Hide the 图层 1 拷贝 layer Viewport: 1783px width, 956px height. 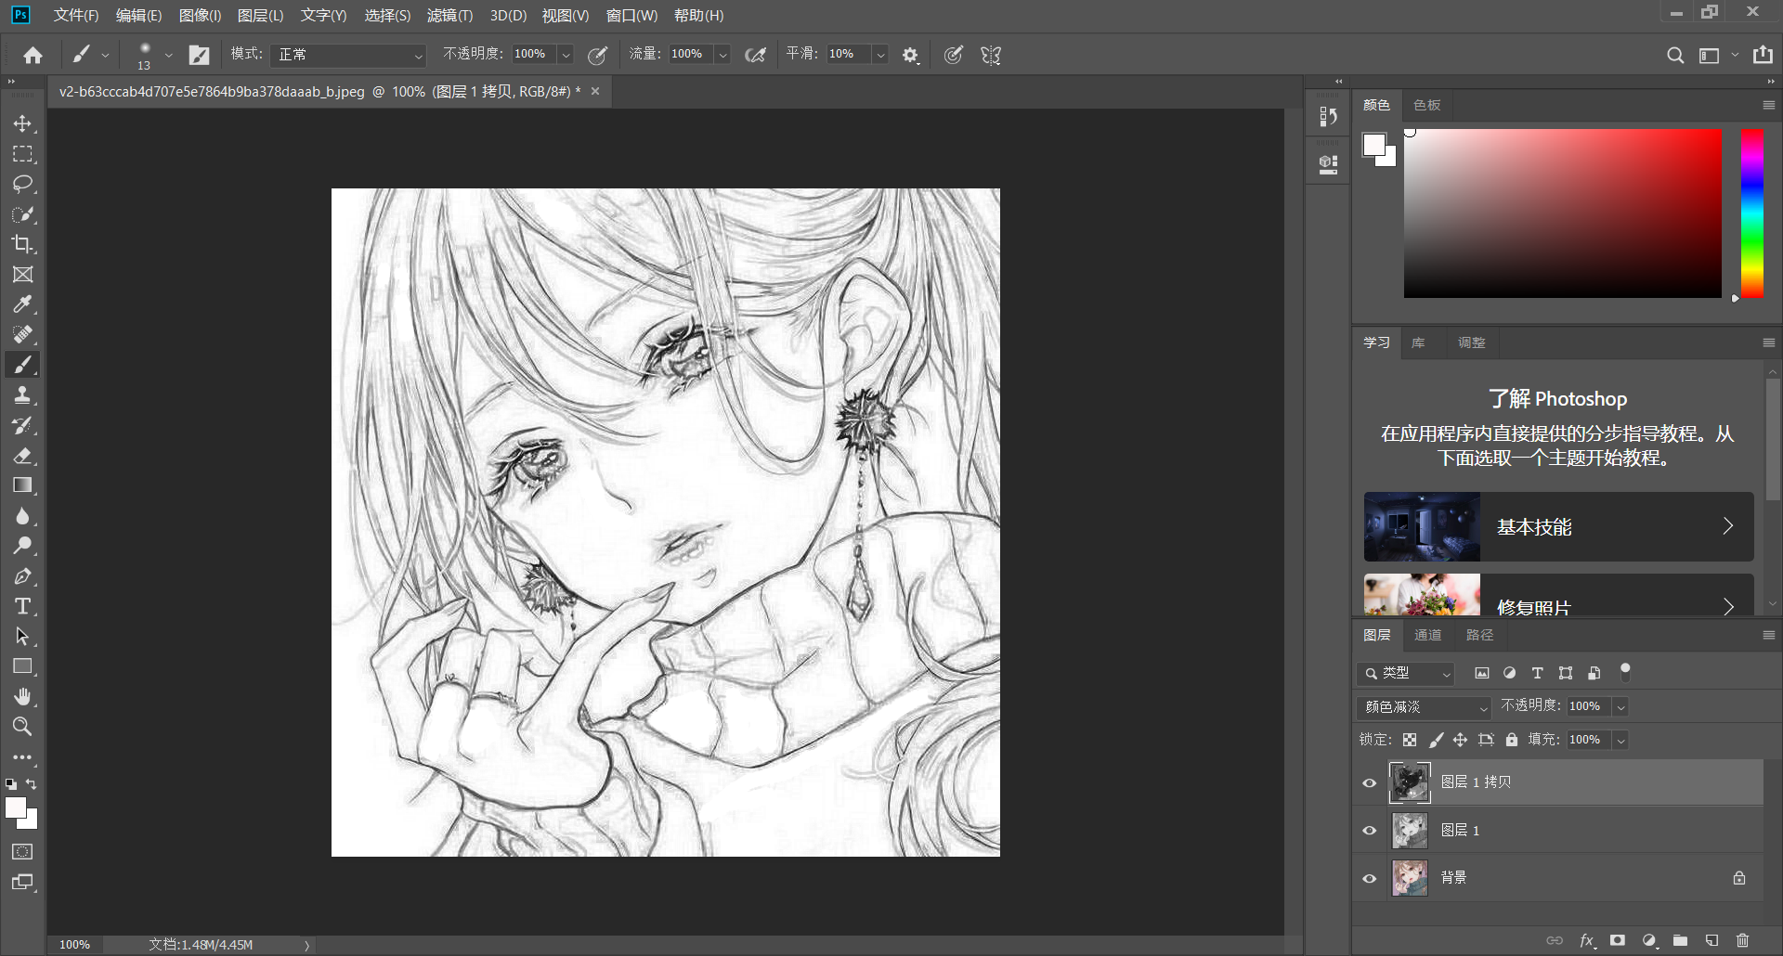1369,782
